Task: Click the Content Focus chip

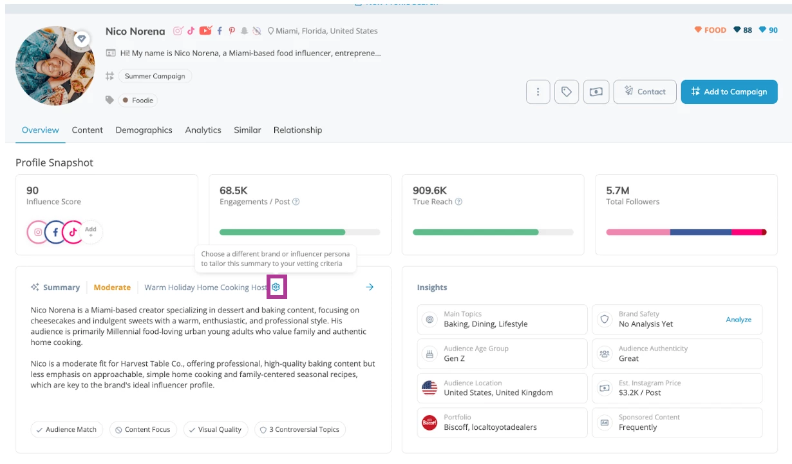Action: [144, 429]
